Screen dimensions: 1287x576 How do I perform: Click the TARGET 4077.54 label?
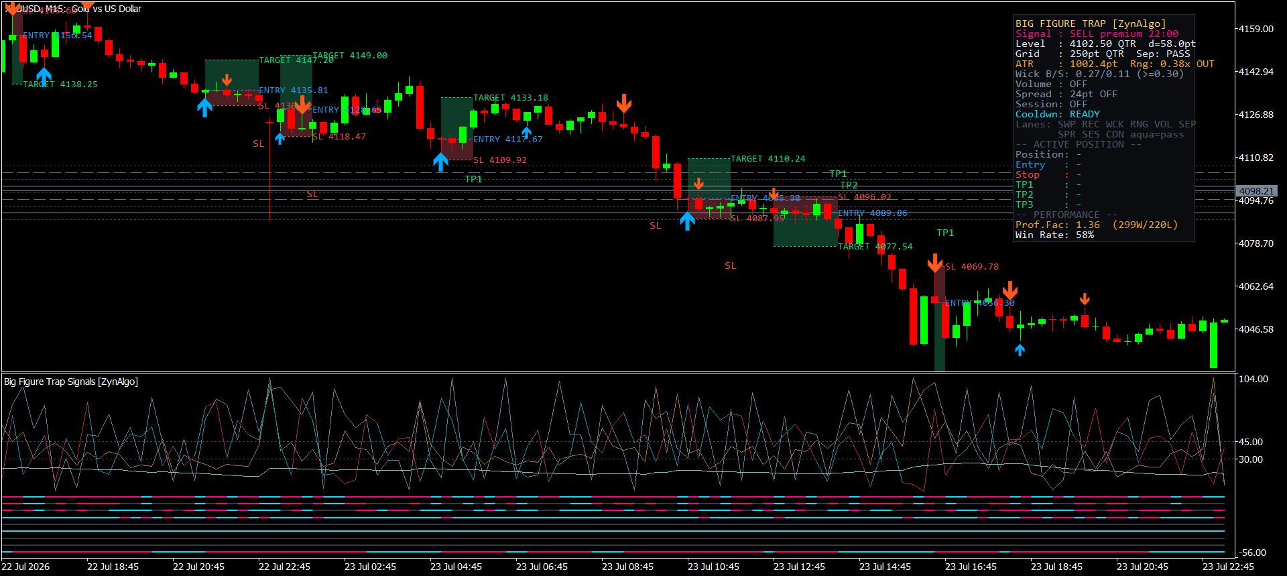coord(875,247)
